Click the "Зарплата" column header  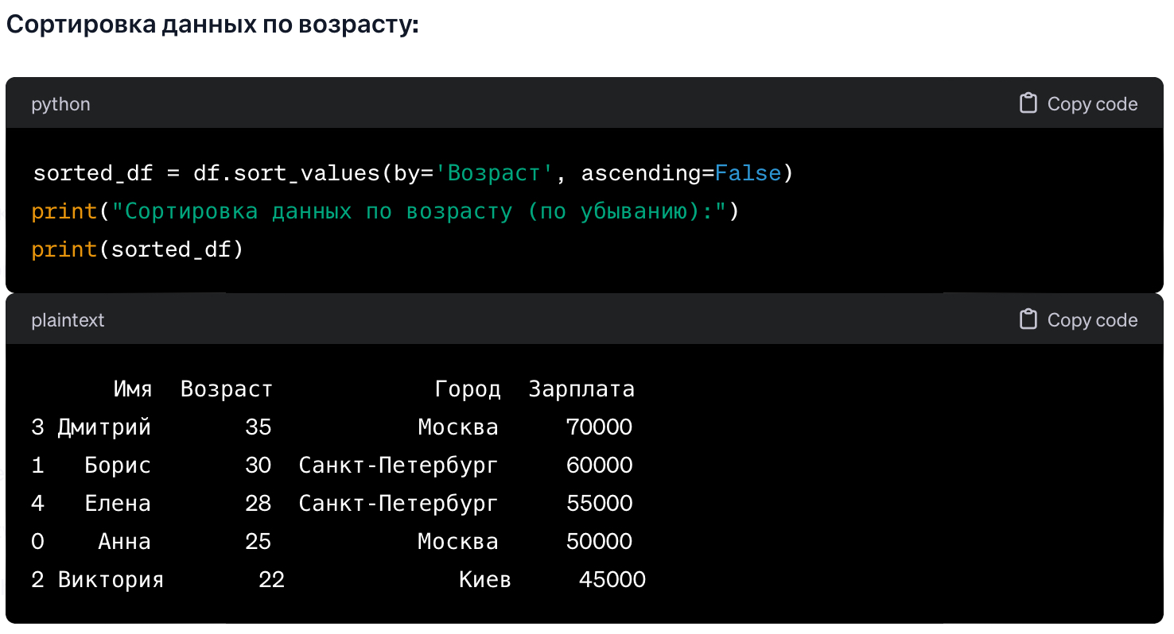[581, 389]
